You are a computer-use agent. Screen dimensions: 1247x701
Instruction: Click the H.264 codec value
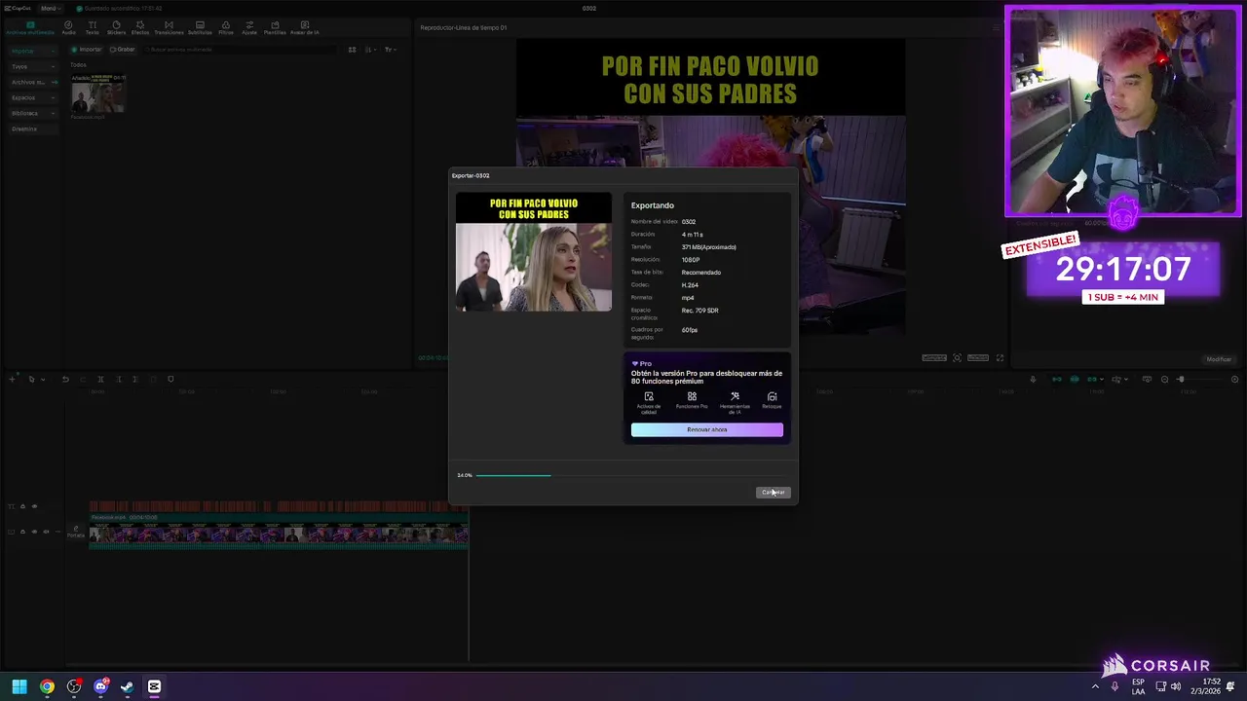pos(690,285)
